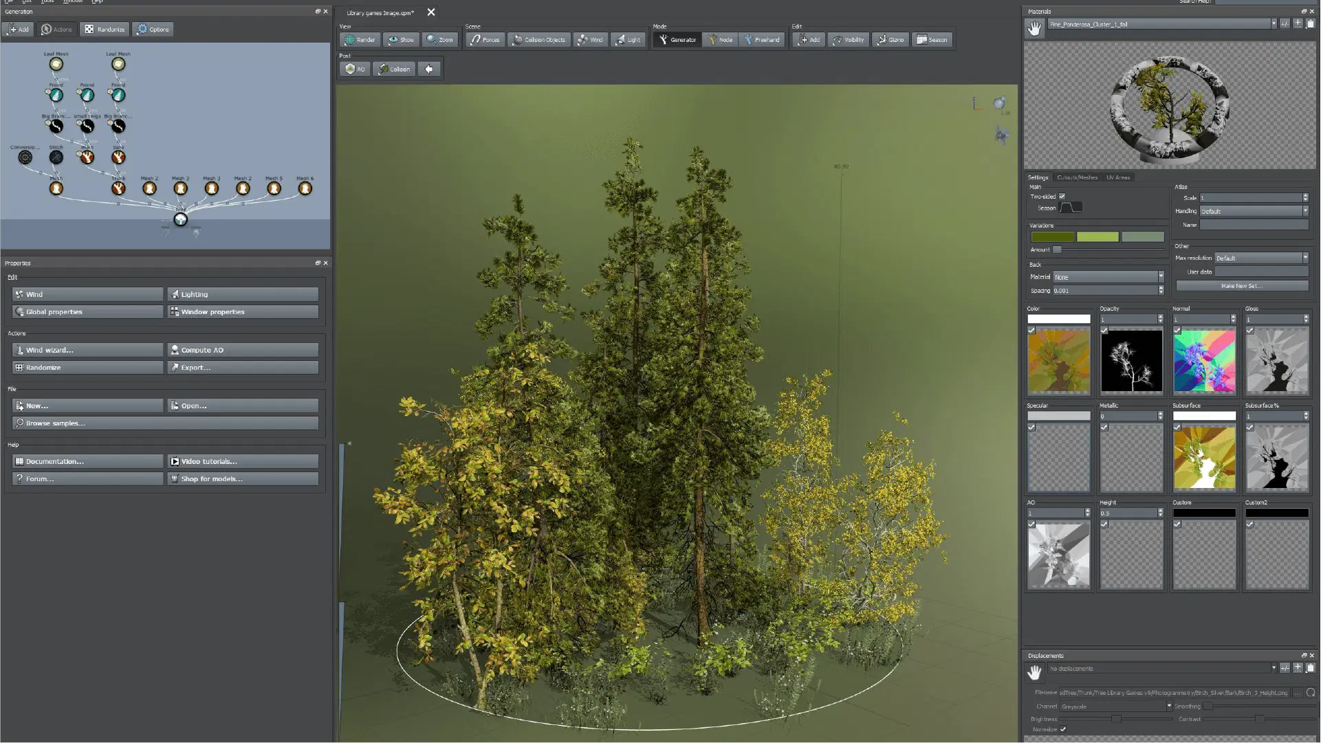The image size is (1321, 743).
Task: Click the Wind wizard button
Action: (x=88, y=351)
